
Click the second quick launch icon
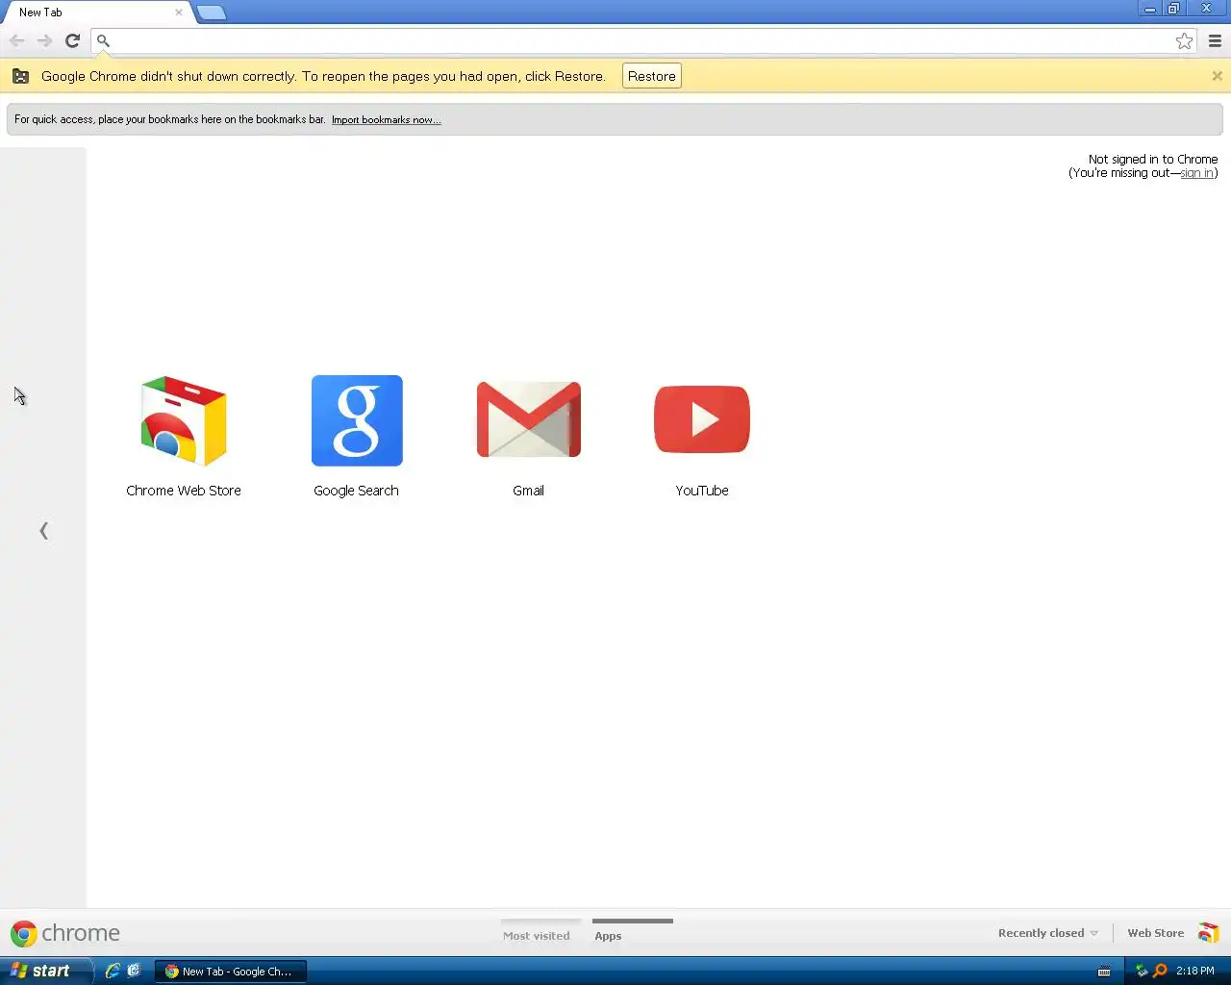(x=134, y=971)
